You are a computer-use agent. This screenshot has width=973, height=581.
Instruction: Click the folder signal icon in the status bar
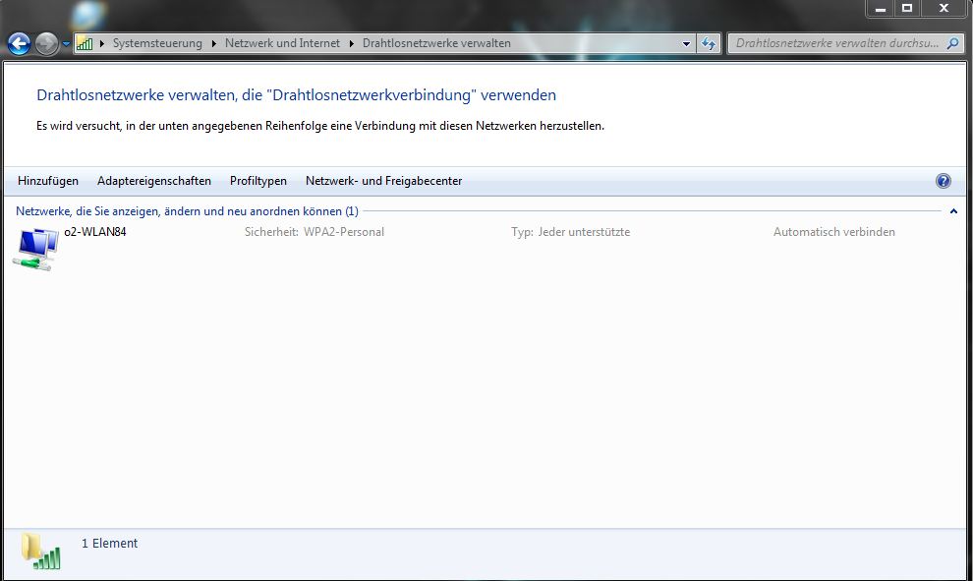41,552
